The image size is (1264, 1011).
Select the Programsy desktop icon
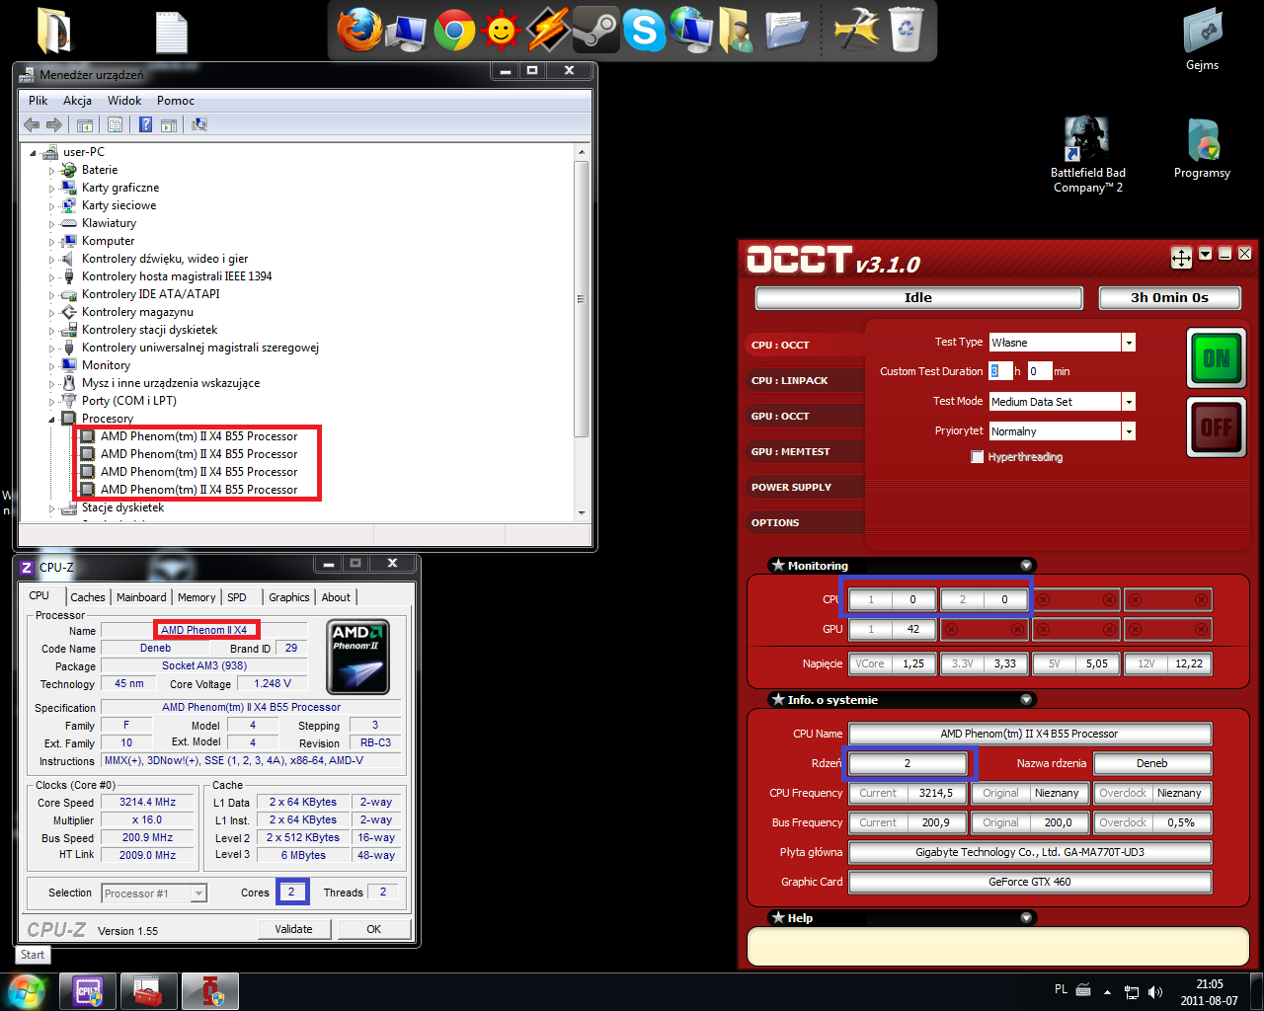1202,148
